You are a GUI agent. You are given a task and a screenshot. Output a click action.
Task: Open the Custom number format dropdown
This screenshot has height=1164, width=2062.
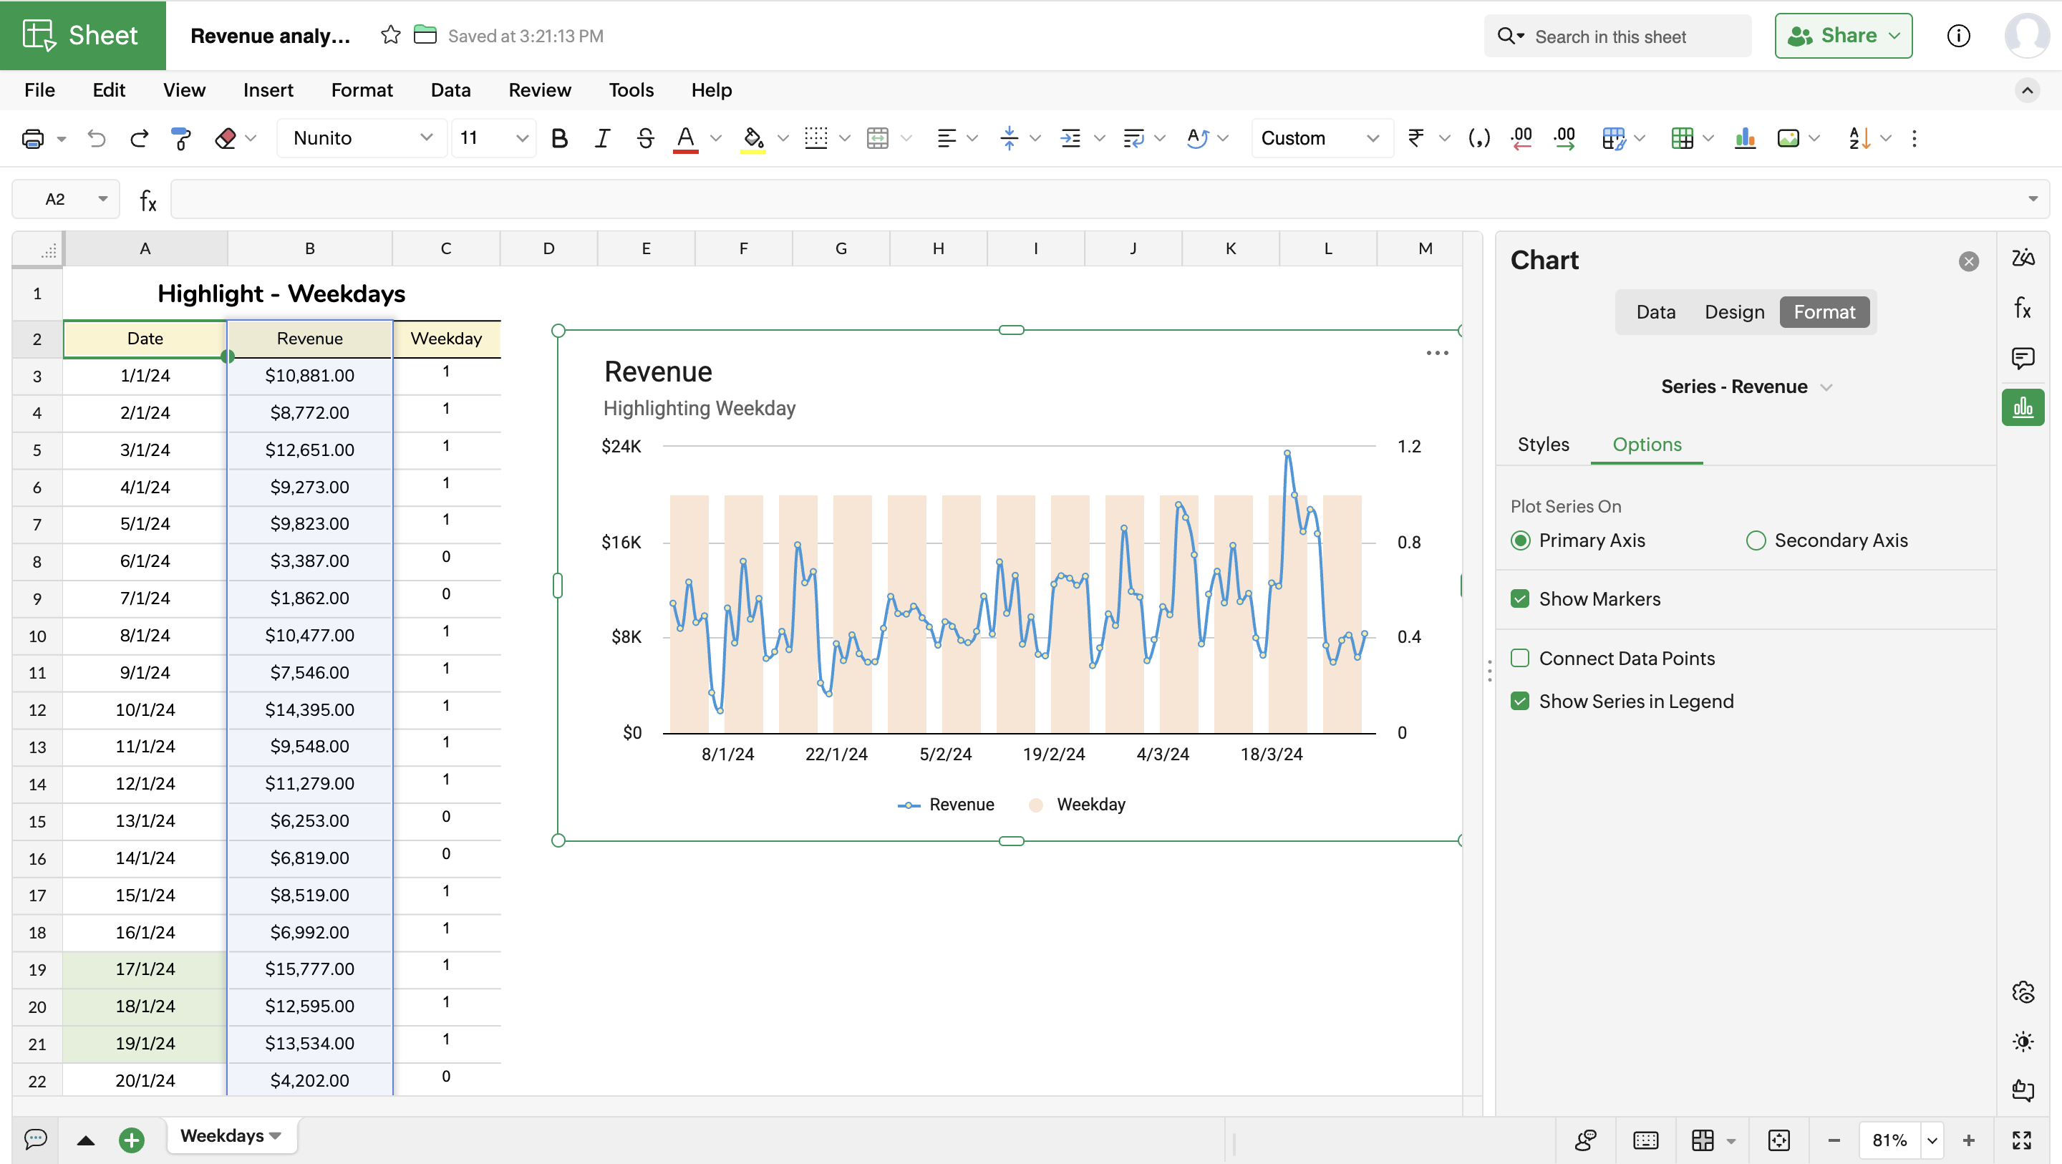(1320, 138)
